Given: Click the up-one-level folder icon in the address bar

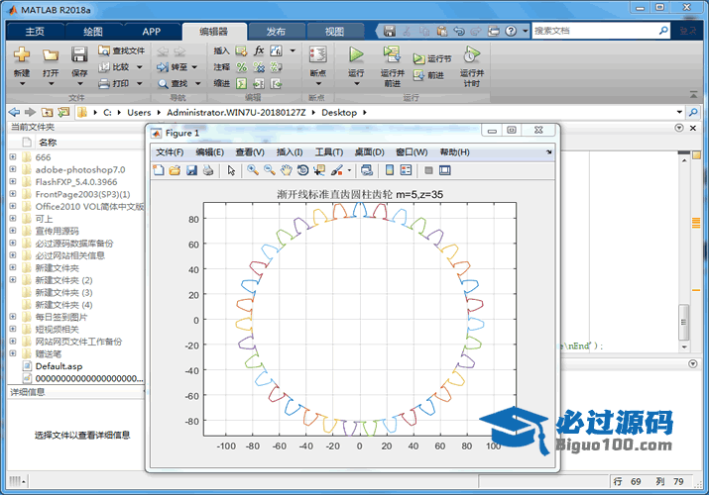Looking at the screenshot, I should point(47,112).
